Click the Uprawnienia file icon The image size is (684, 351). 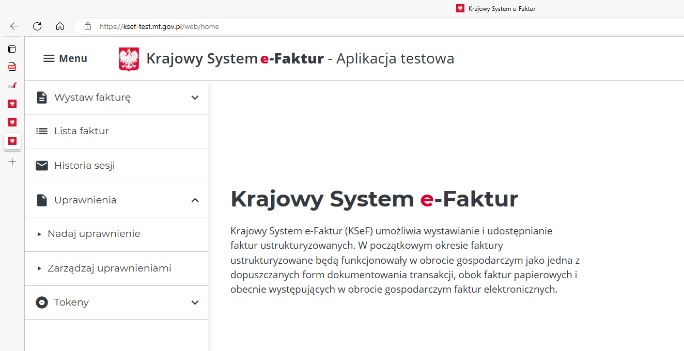[x=42, y=200]
